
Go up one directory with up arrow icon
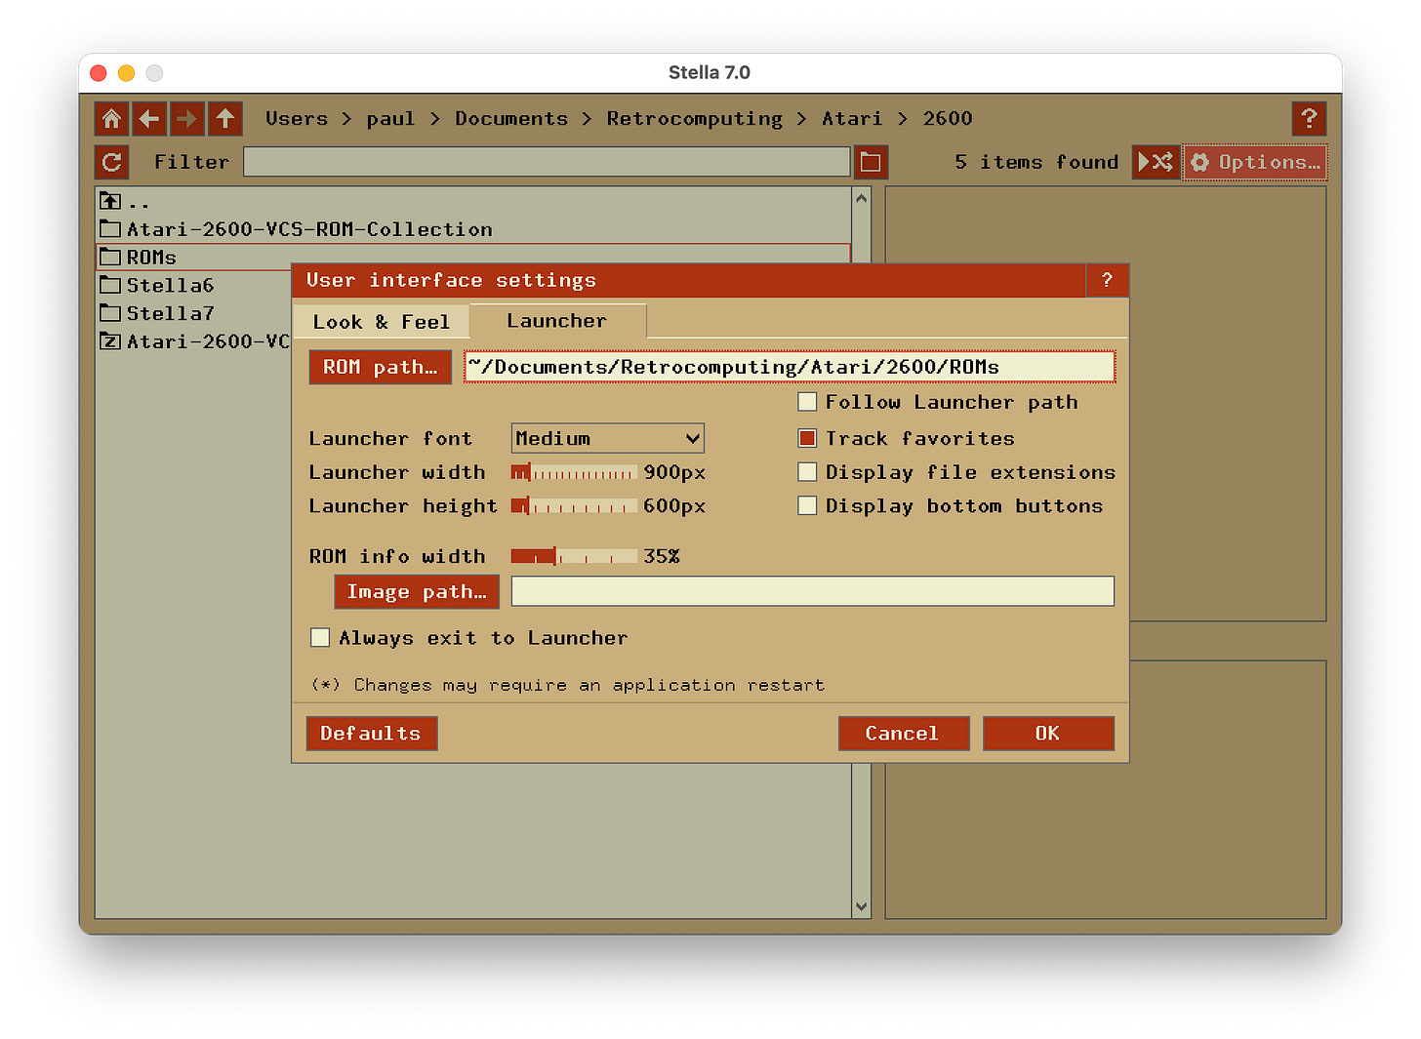click(x=225, y=119)
